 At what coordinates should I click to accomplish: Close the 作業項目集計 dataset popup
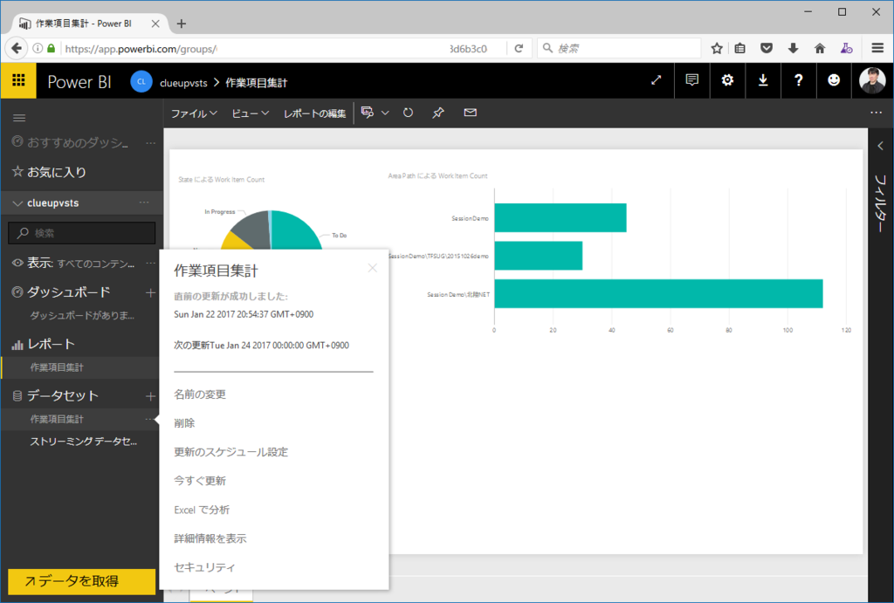click(372, 268)
